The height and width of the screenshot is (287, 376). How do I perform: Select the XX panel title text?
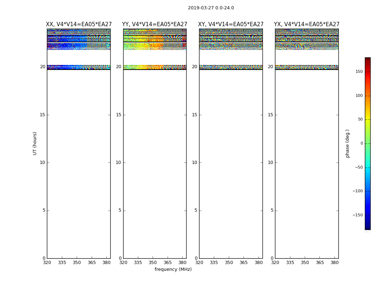click(79, 24)
